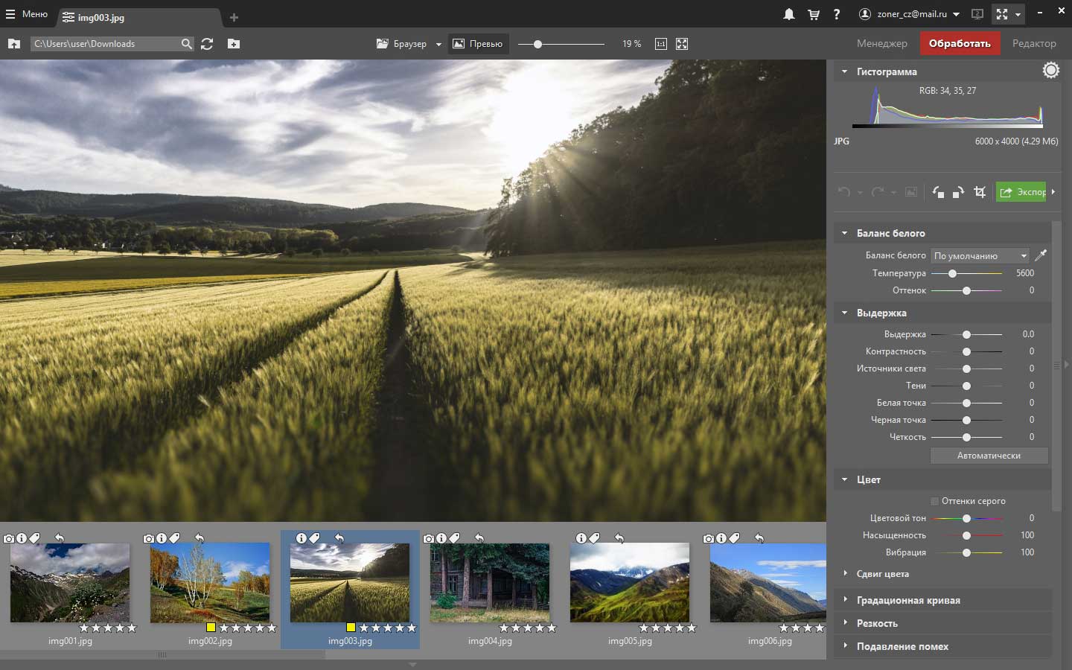Screen dimensions: 1072x670
Task: Refresh the Downloads folder listing
Action: 207,44
